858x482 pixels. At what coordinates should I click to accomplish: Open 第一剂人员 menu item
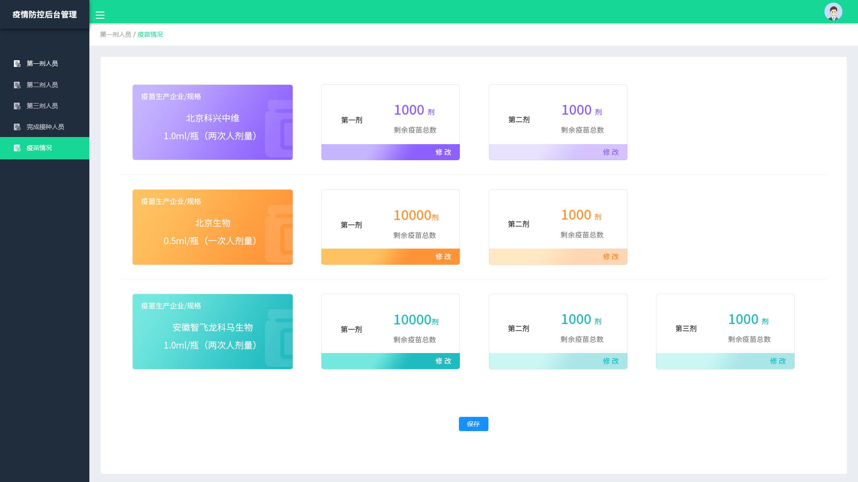(x=45, y=63)
